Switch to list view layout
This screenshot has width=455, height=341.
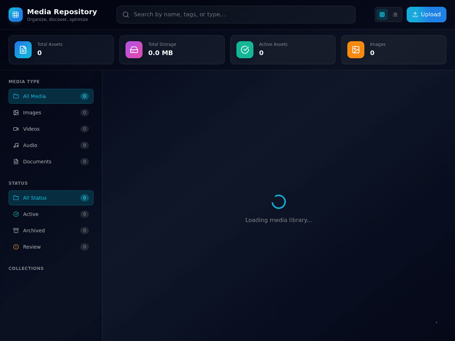tap(395, 15)
